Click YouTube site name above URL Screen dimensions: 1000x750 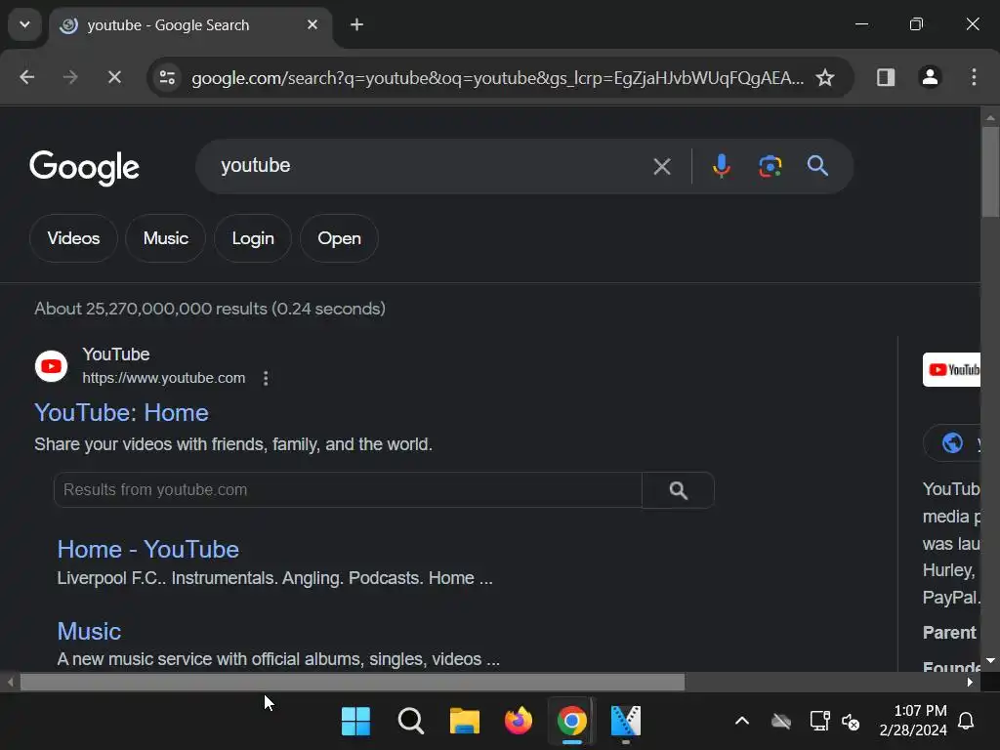tap(116, 354)
